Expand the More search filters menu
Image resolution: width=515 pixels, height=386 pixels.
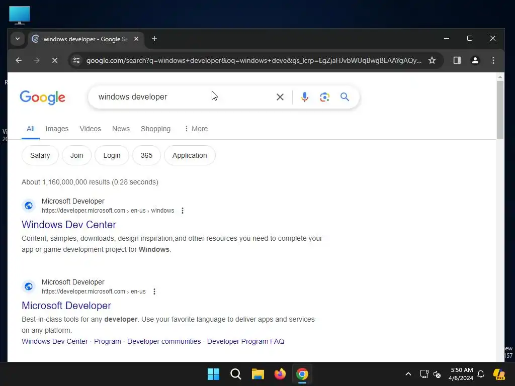pos(196,129)
